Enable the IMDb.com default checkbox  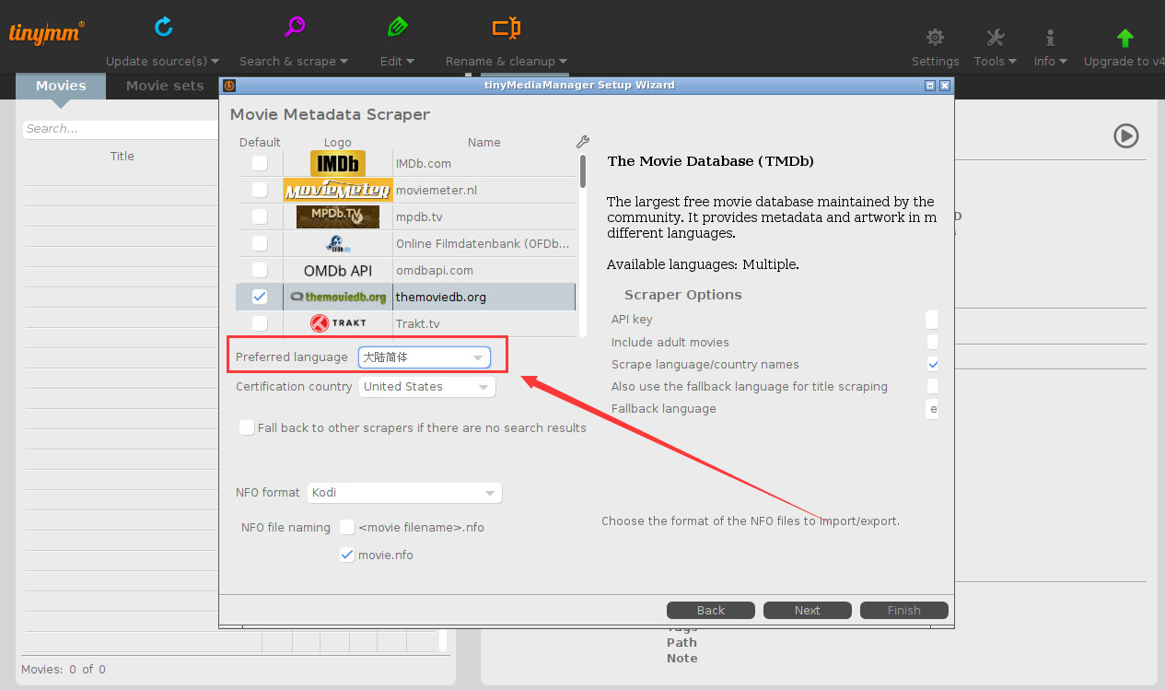[260, 163]
